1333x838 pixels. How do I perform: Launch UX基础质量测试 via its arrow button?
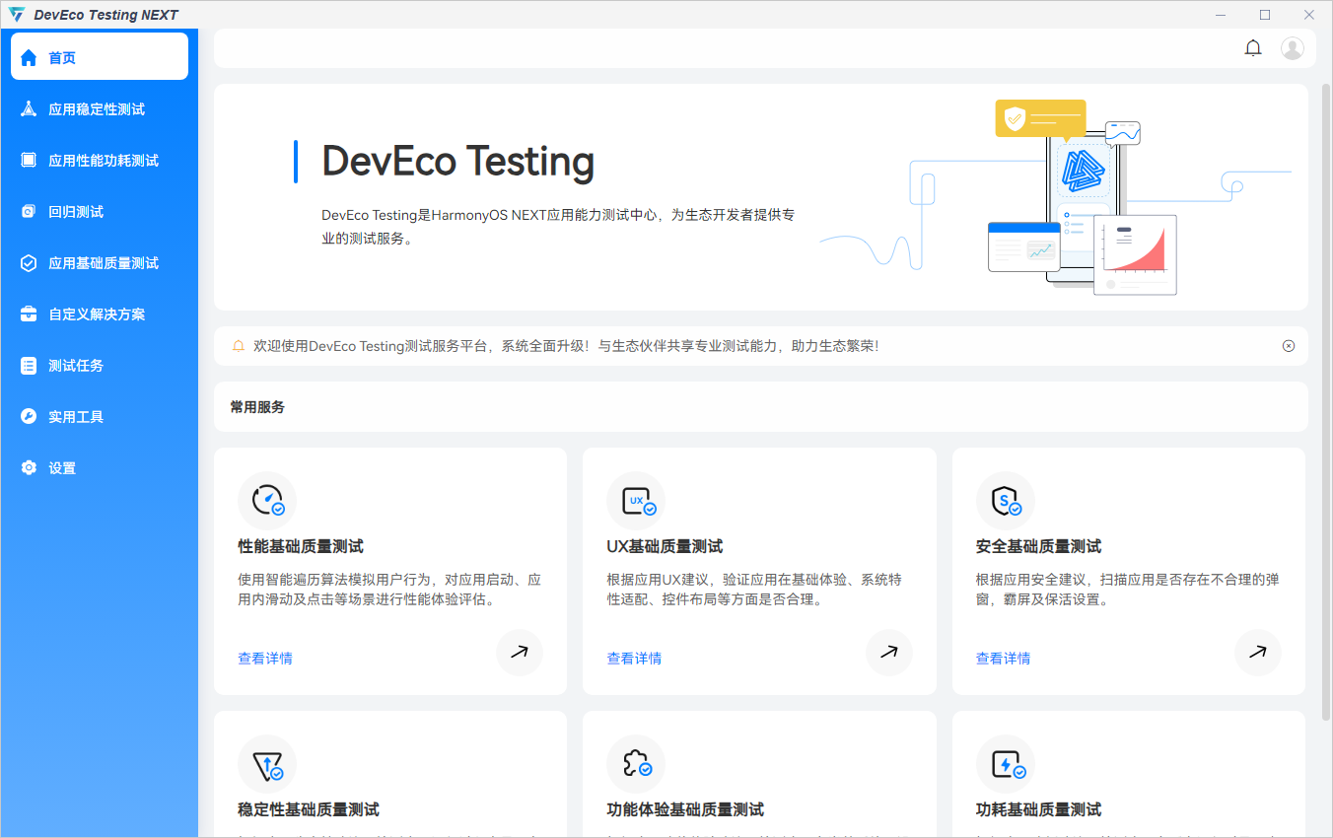coord(889,653)
